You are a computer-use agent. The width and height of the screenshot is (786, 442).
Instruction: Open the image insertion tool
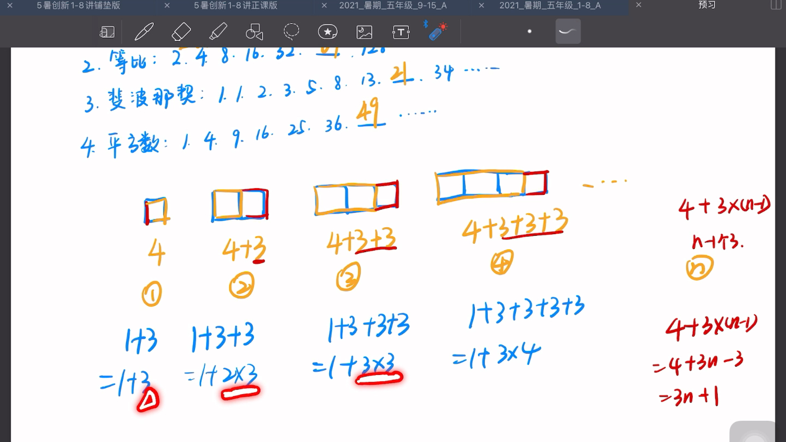pyautogui.click(x=364, y=32)
